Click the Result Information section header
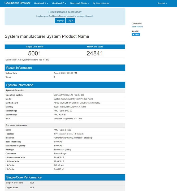 (x=65, y=68)
